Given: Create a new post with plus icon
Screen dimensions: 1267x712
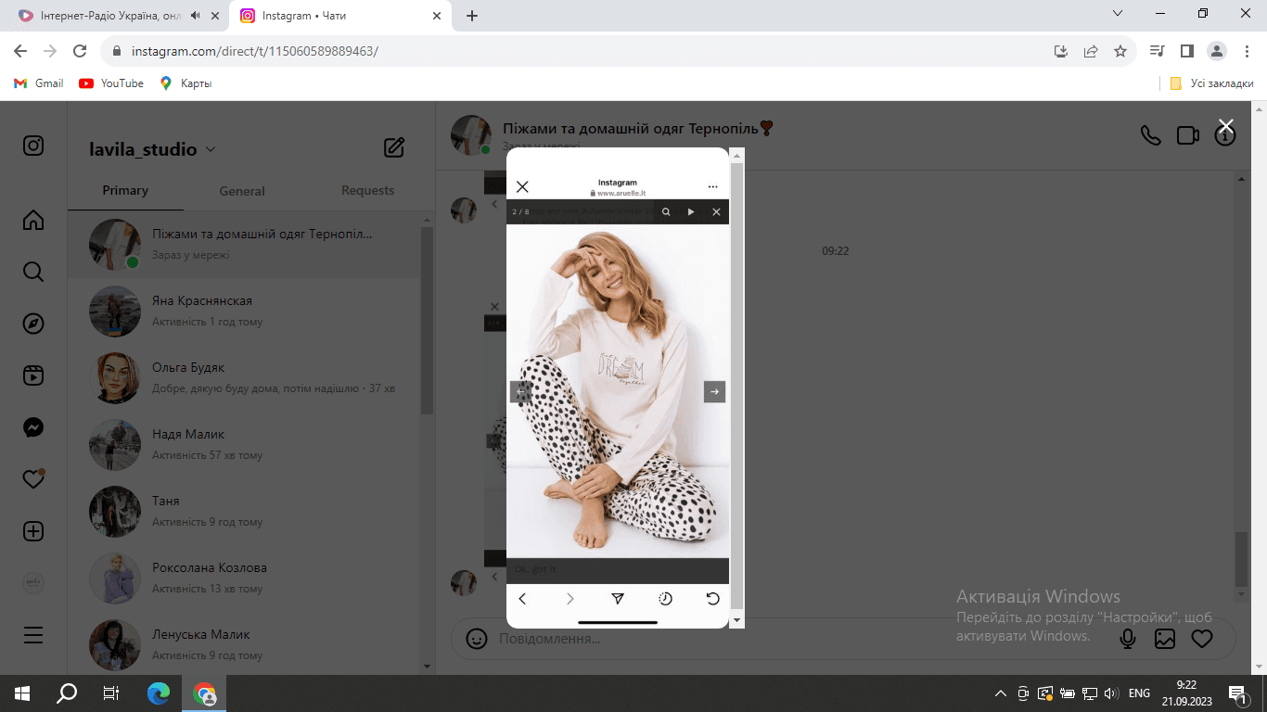Looking at the screenshot, I should point(33,531).
